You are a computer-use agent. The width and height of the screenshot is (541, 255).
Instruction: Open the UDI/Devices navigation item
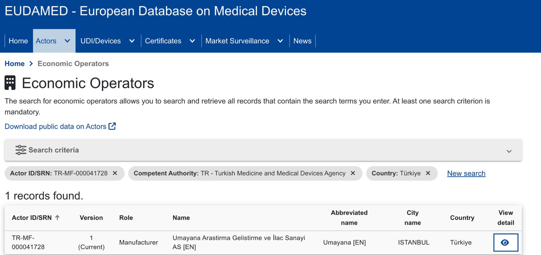100,41
